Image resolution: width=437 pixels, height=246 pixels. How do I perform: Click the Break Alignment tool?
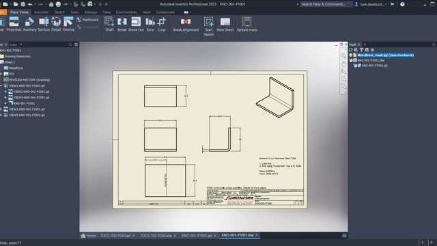(186, 25)
